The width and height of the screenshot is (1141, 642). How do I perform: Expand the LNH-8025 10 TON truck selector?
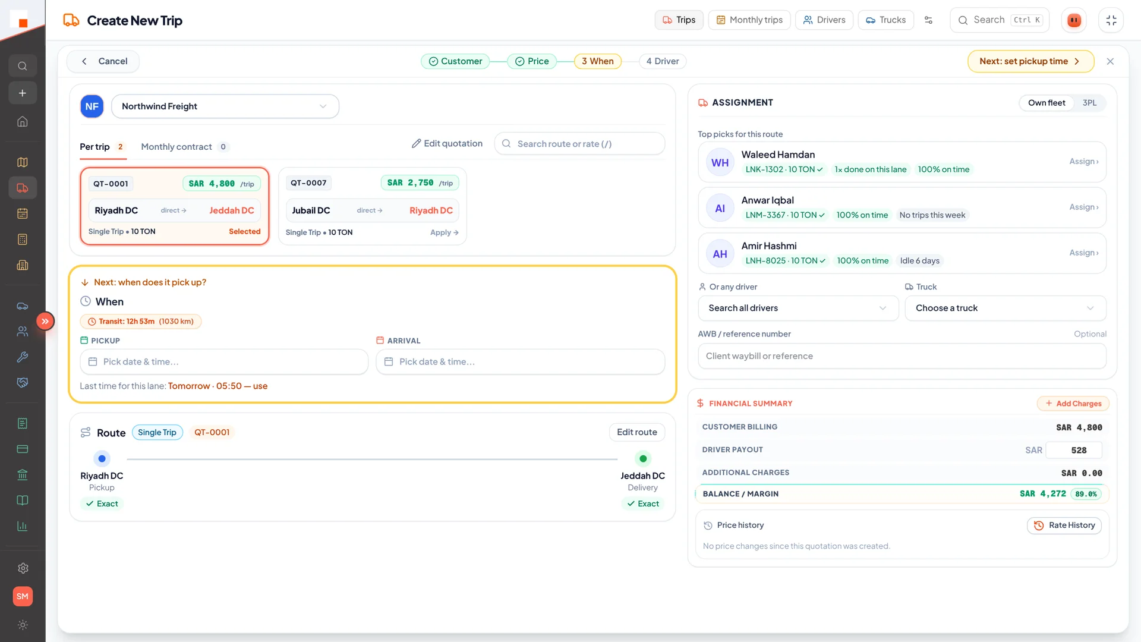click(x=785, y=261)
